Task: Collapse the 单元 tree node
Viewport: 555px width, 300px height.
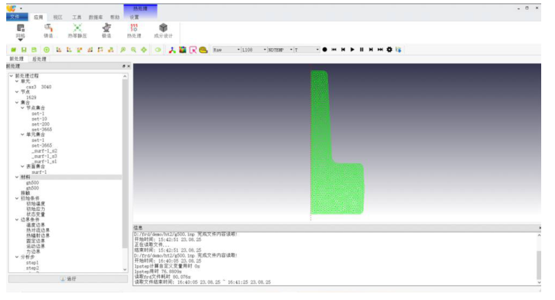Action: tap(17, 81)
